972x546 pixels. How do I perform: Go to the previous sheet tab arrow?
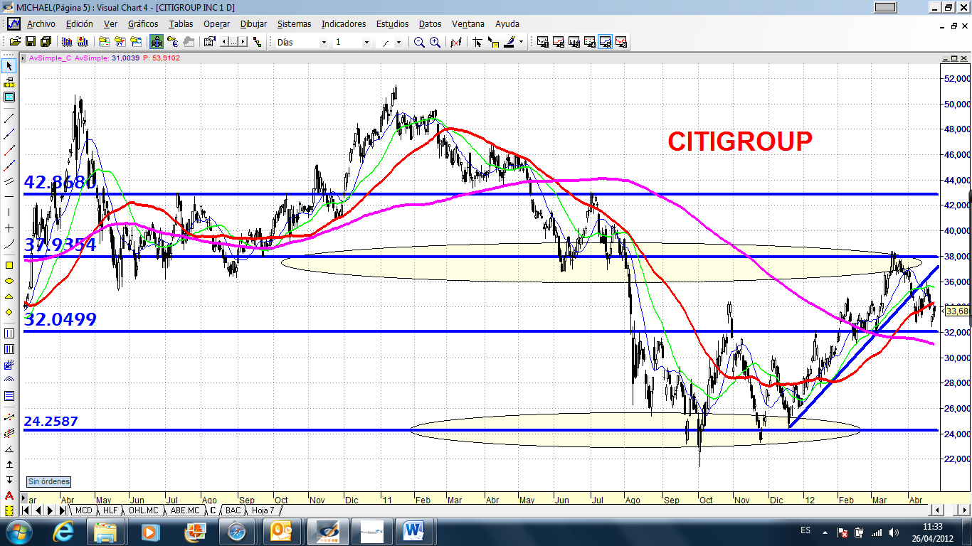(38, 510)
